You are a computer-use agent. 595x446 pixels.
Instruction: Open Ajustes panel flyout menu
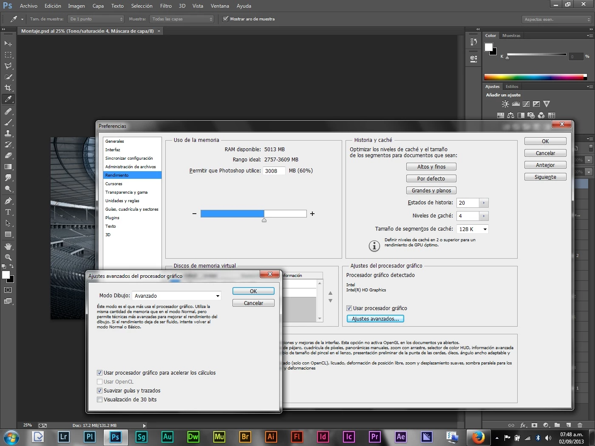pos(589,87)
